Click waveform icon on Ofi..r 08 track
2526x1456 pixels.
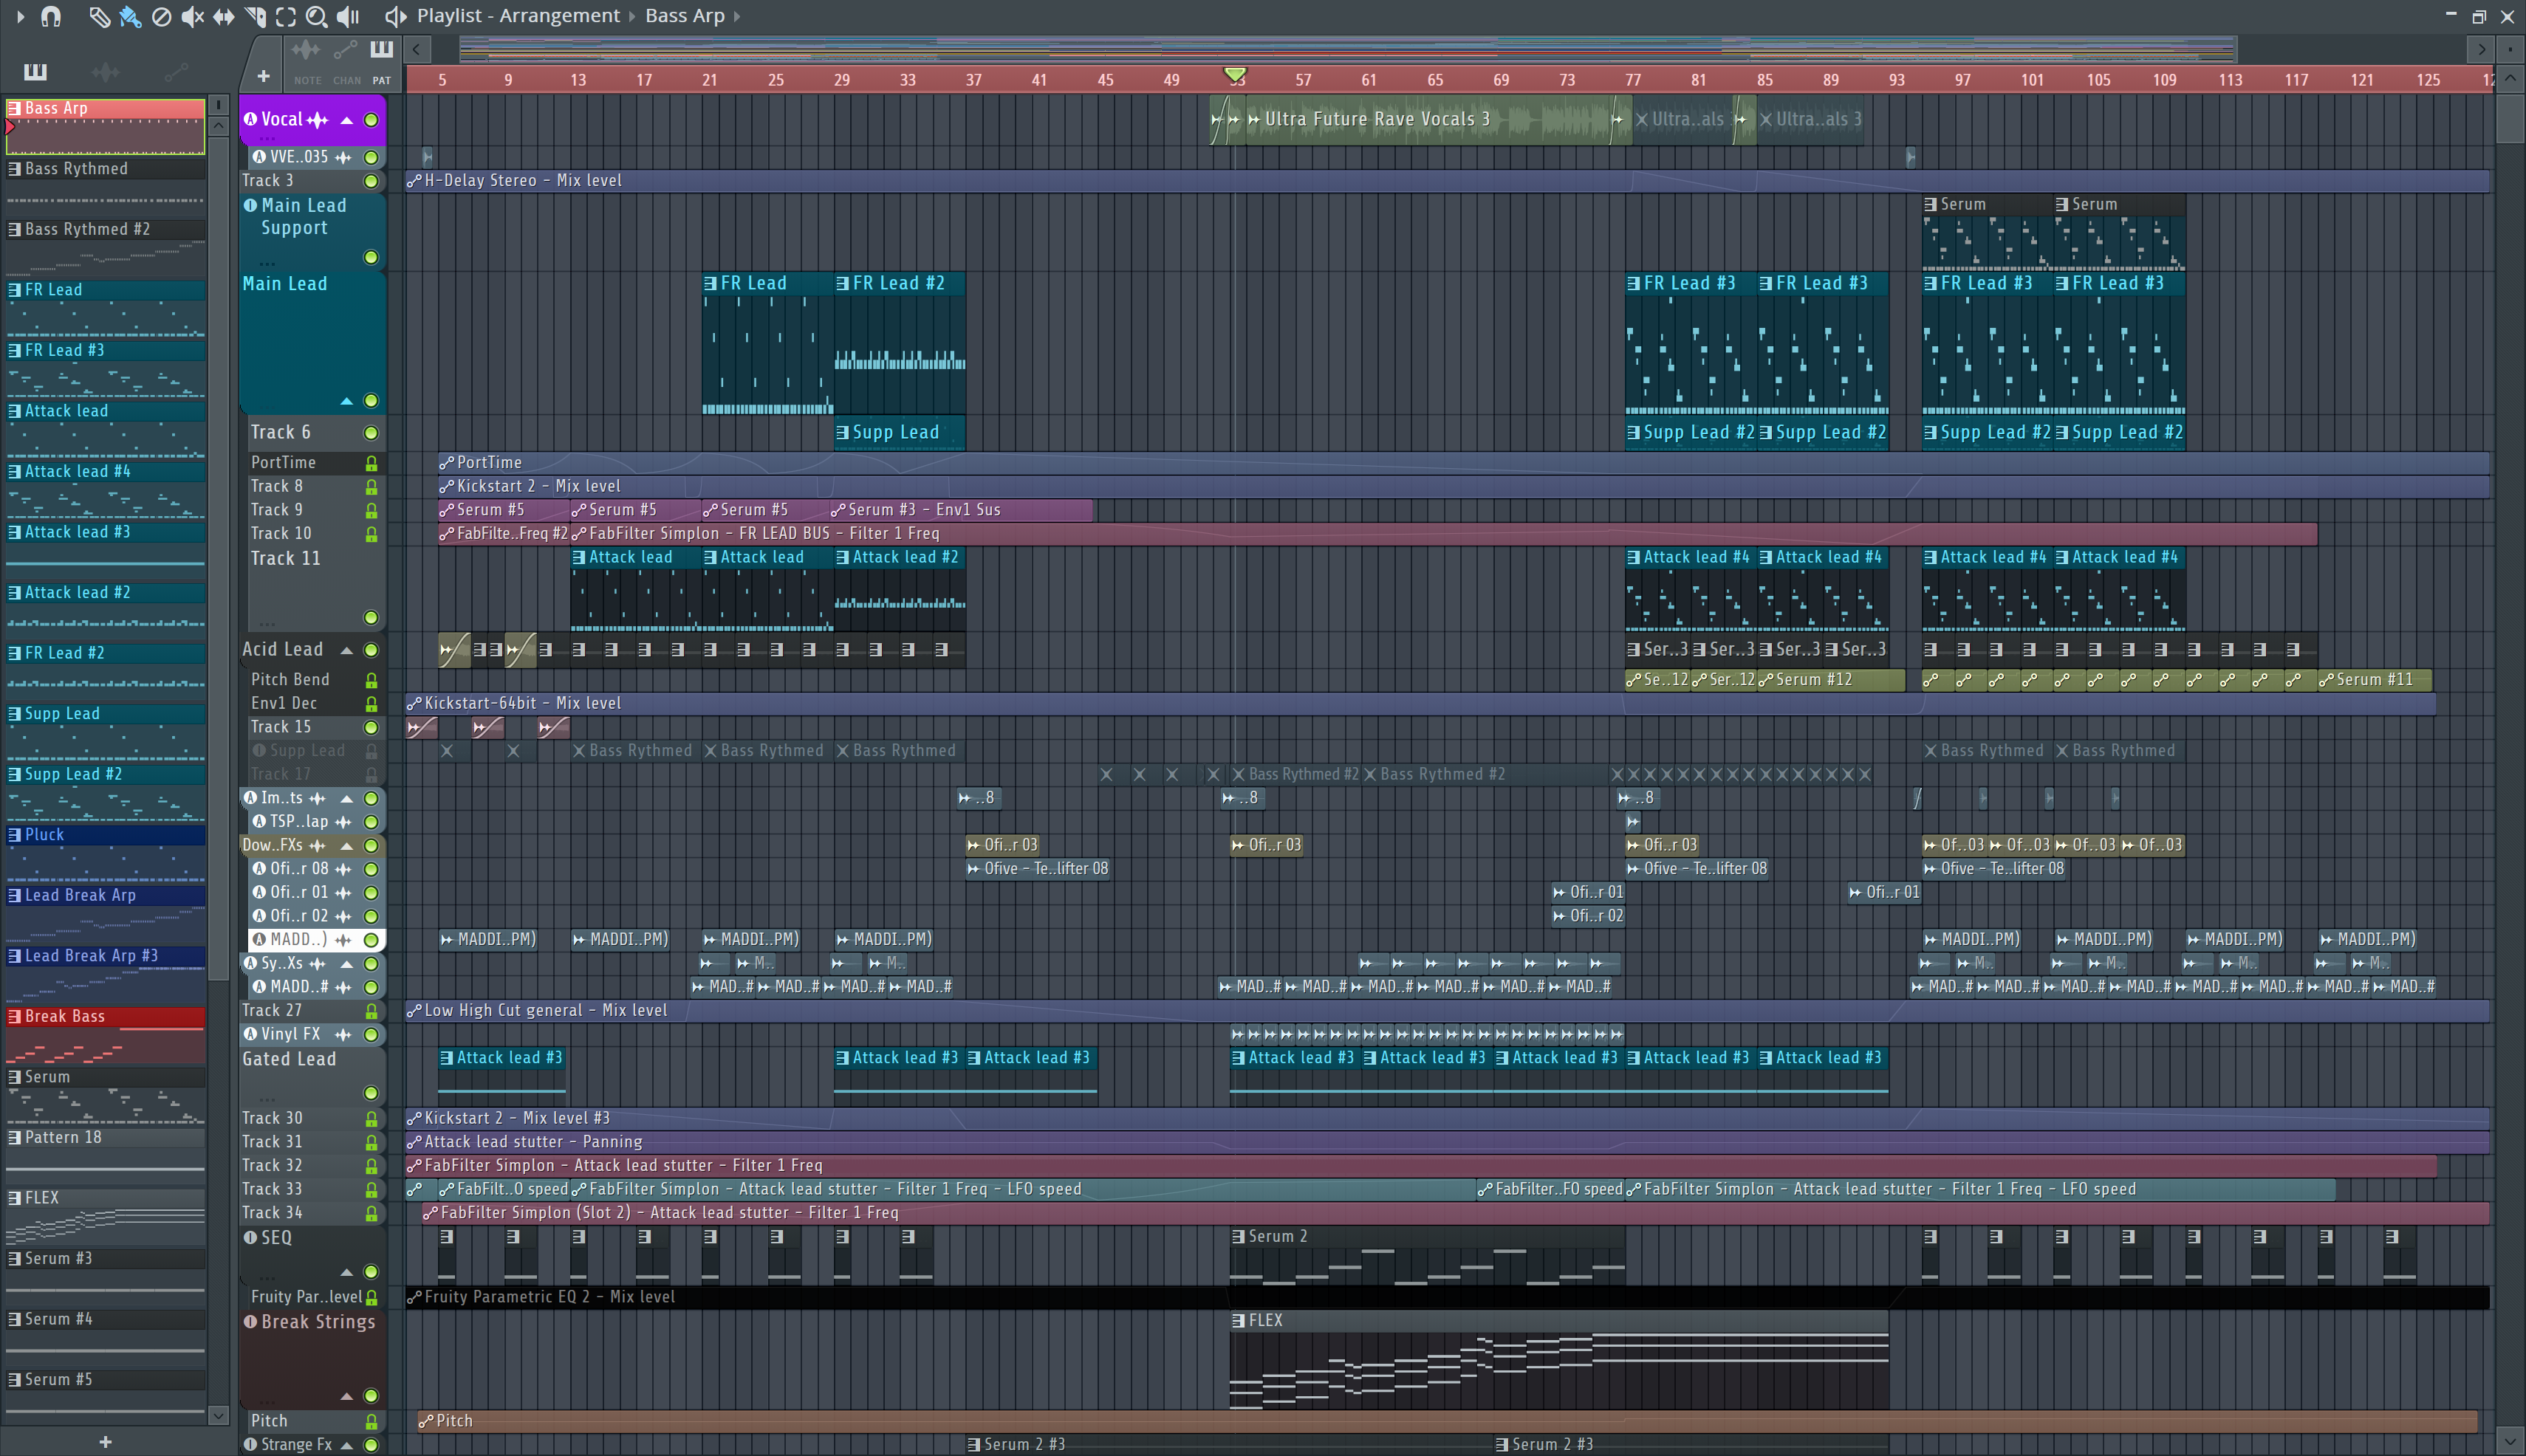(x=343, y=869)
